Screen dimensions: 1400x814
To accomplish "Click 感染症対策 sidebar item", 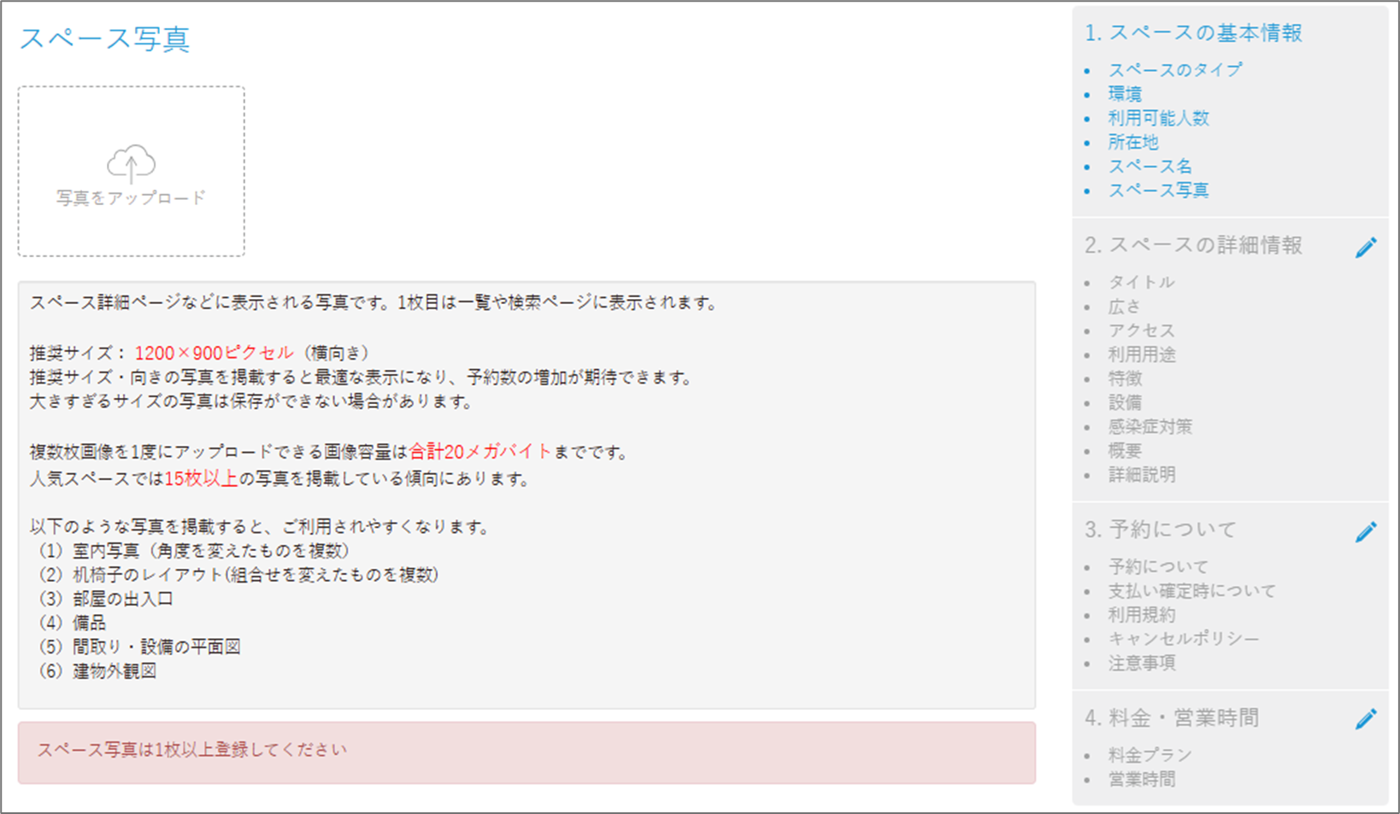I will (x=1150, y=426).
